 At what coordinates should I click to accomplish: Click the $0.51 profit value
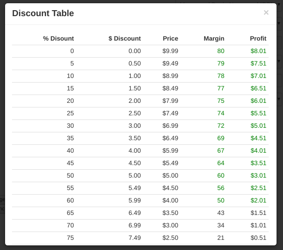[x=259, y=238]
